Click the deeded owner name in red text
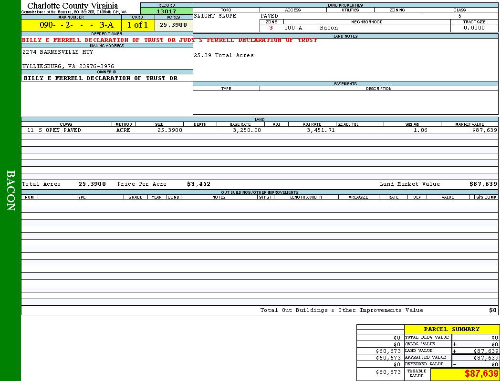 point(169,40)
